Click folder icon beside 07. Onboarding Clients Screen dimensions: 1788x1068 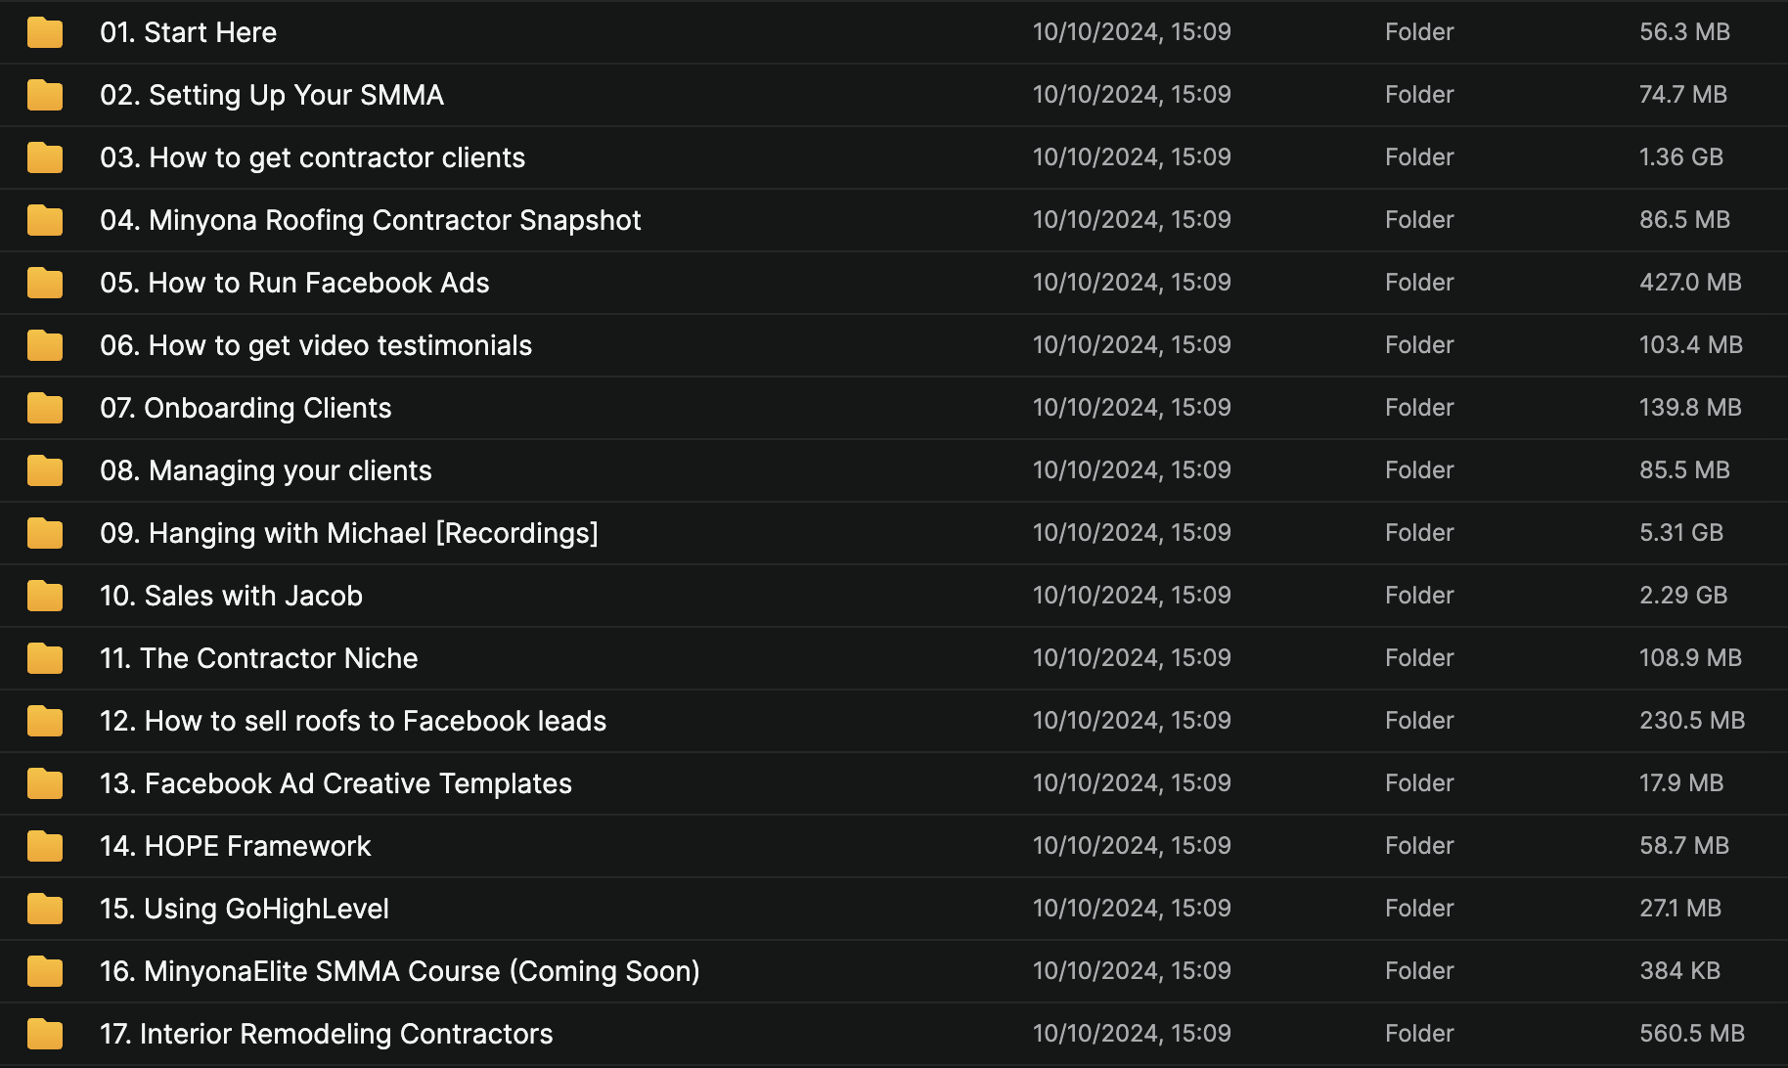(x=45, y=408)
